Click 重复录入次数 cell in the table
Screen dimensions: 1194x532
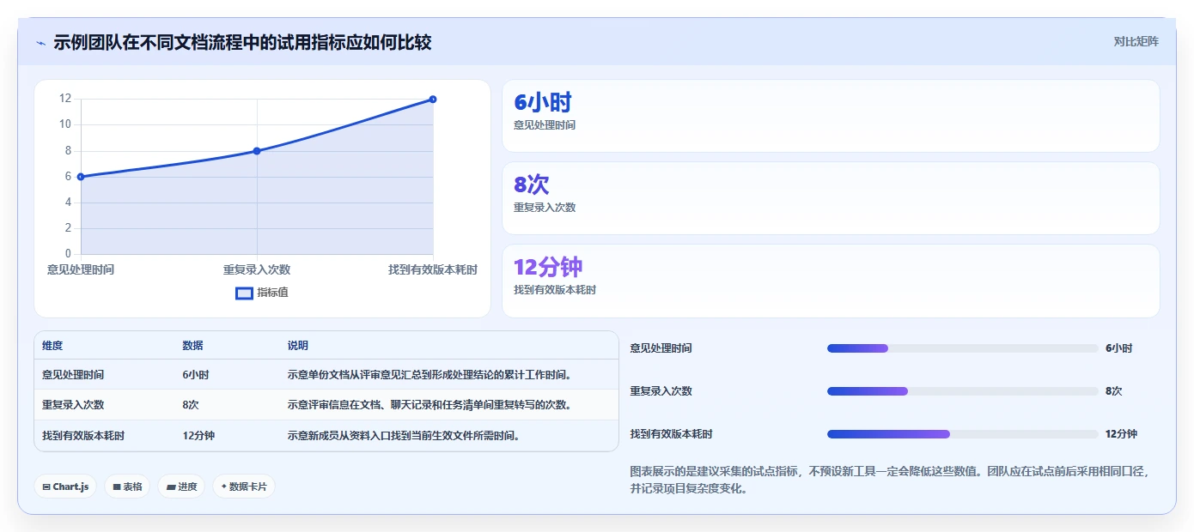pos(73,405)
